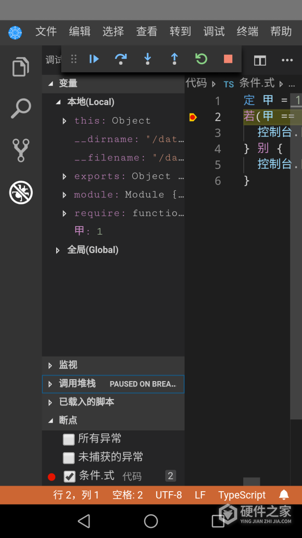
Task: Click the Step Into arrow icon
Action: [148, 59]
